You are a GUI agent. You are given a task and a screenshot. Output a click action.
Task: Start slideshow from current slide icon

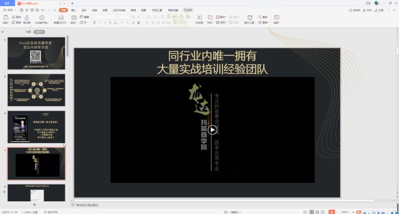click(x=42, y=17)
